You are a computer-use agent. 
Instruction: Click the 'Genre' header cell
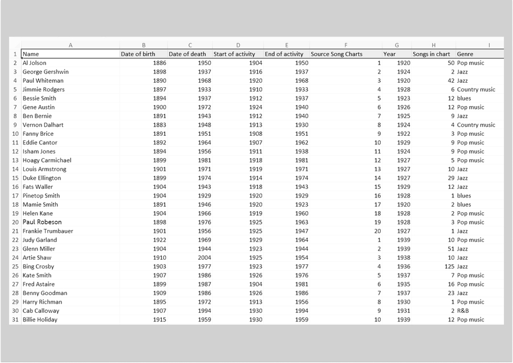click(x=480, y=54)
